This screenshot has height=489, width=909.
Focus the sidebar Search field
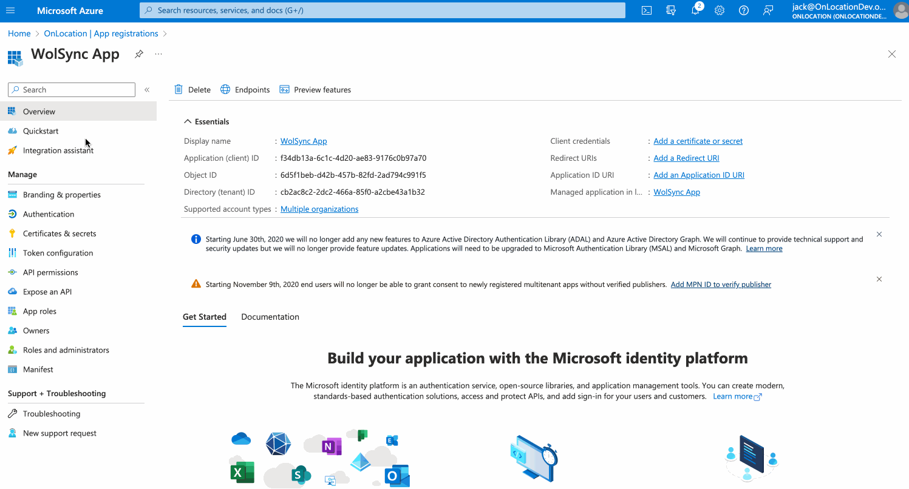point(72,90)
